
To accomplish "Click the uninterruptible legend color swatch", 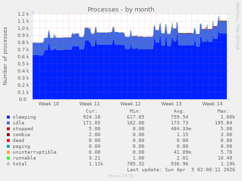I will [x=8, y=152].
